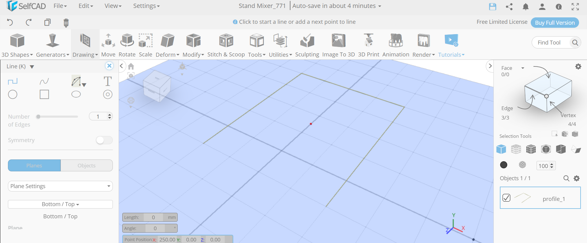Open the Utilities dropdown
This screenshot has height=243, width=587.
[x=280, y=45]
